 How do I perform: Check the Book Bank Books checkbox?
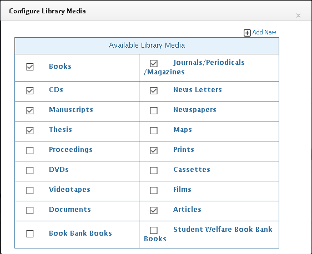(x=30, y=233)
